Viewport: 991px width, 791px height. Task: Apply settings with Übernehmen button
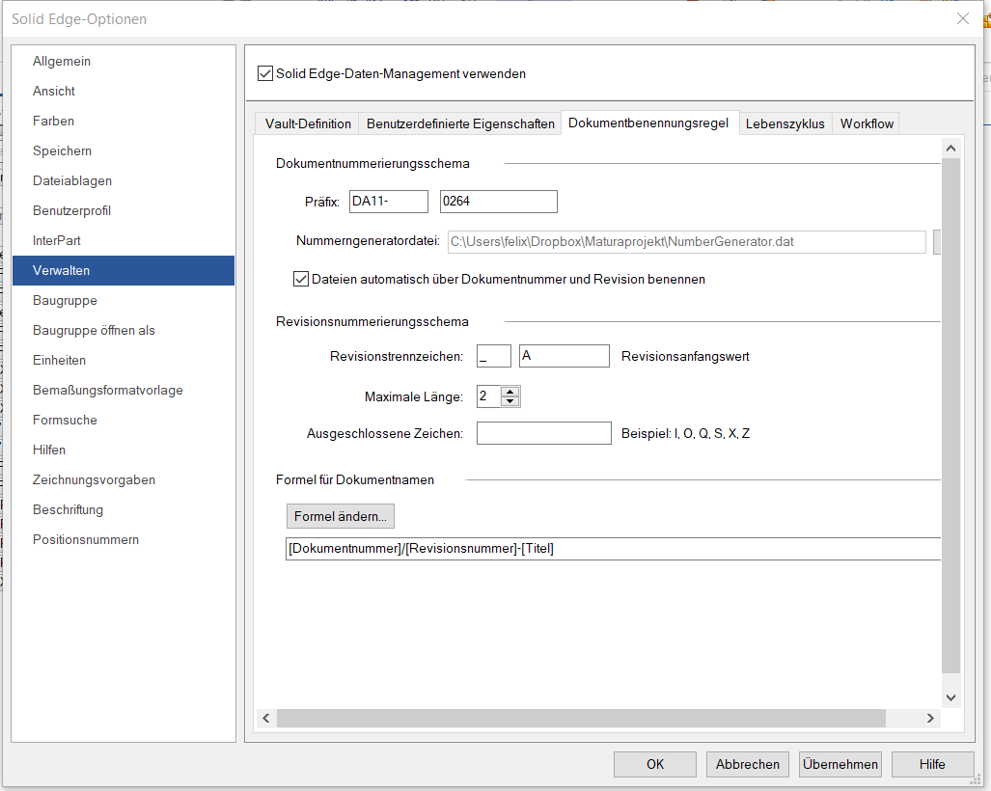(840, 764)
